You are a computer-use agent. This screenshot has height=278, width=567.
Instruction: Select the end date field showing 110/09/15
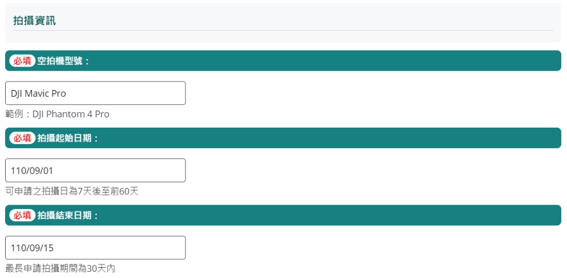[95, 248]
